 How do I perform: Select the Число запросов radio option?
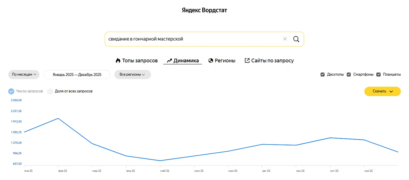(11, 91)
